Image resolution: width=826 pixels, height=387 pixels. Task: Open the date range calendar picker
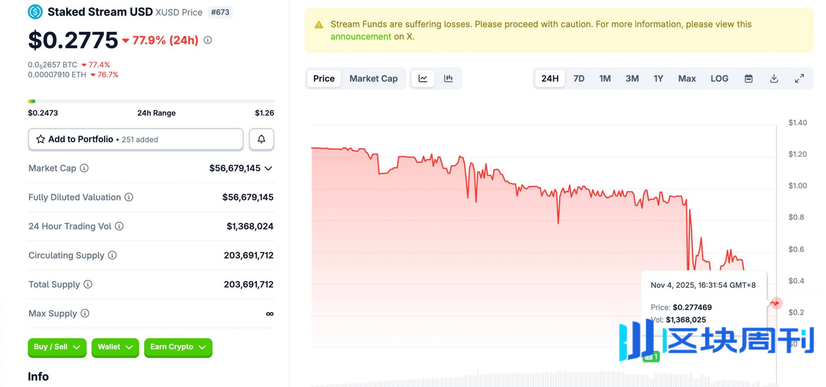[749, 78]
